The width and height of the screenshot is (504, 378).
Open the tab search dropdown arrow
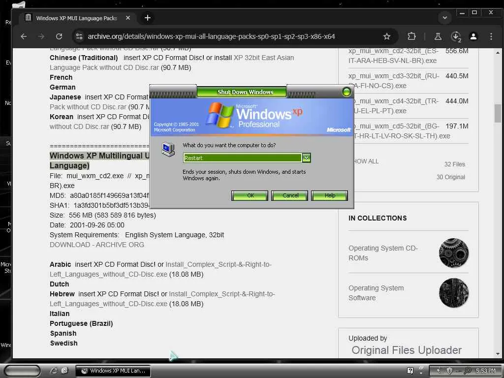pyautogui.click(x=445, y=18)
